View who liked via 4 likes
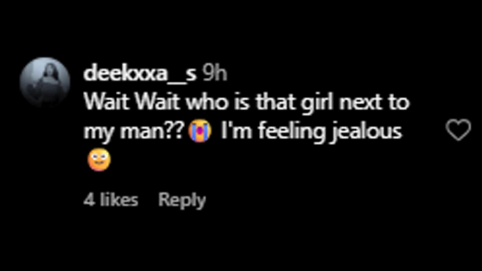Screen dimensions: 482x271 click(x=111, y=200)
